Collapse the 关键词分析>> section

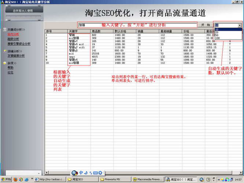click(x=16, y=30)
